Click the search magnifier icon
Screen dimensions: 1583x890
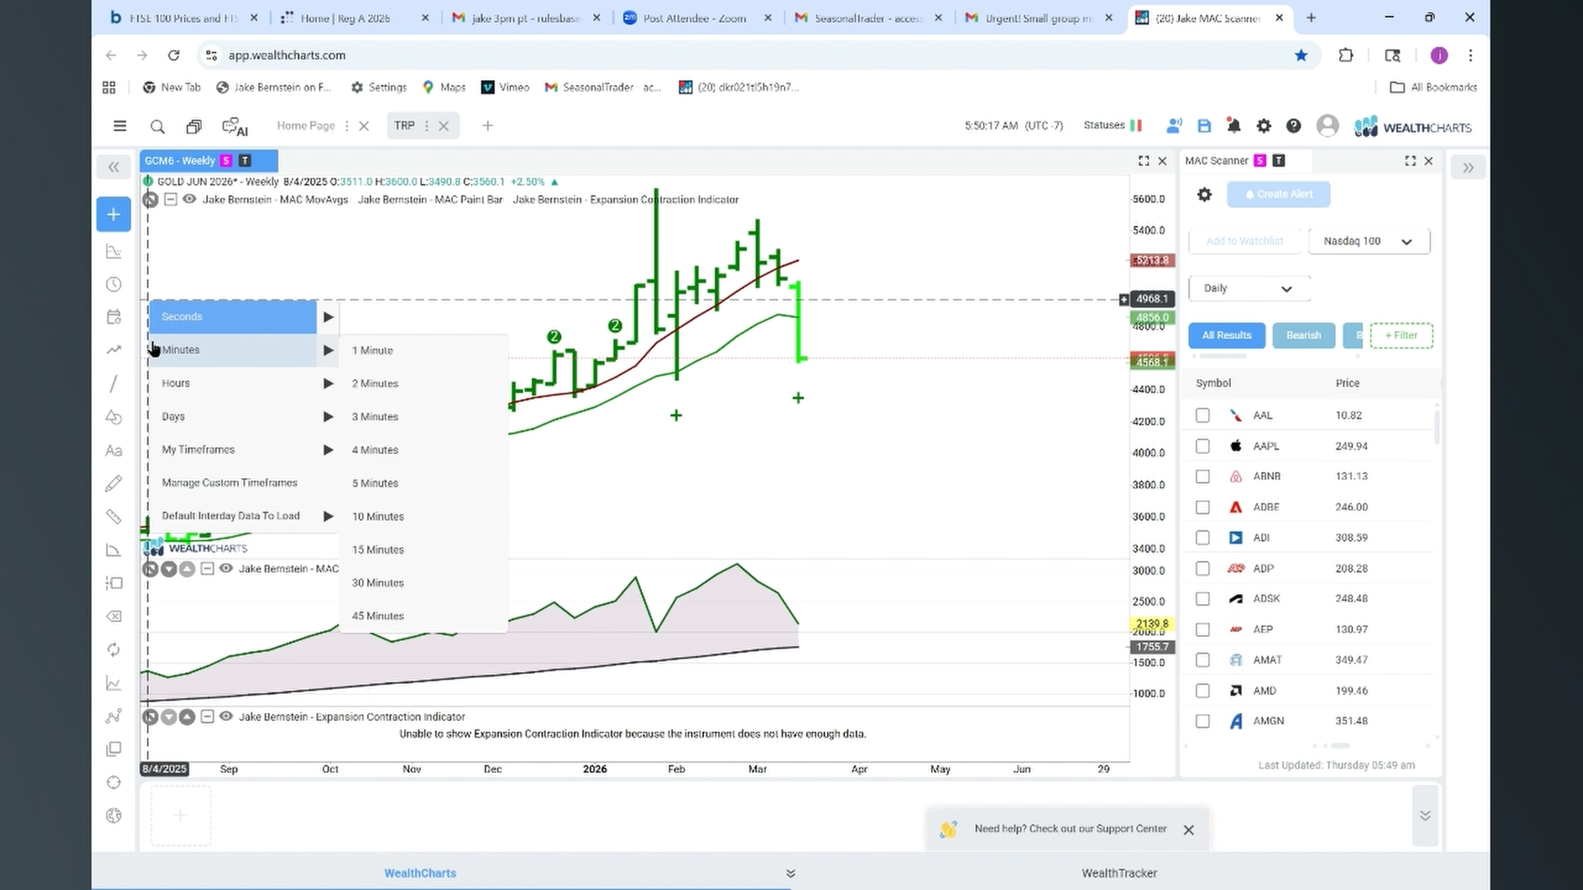pyautogui.click(x=157, y=127)
